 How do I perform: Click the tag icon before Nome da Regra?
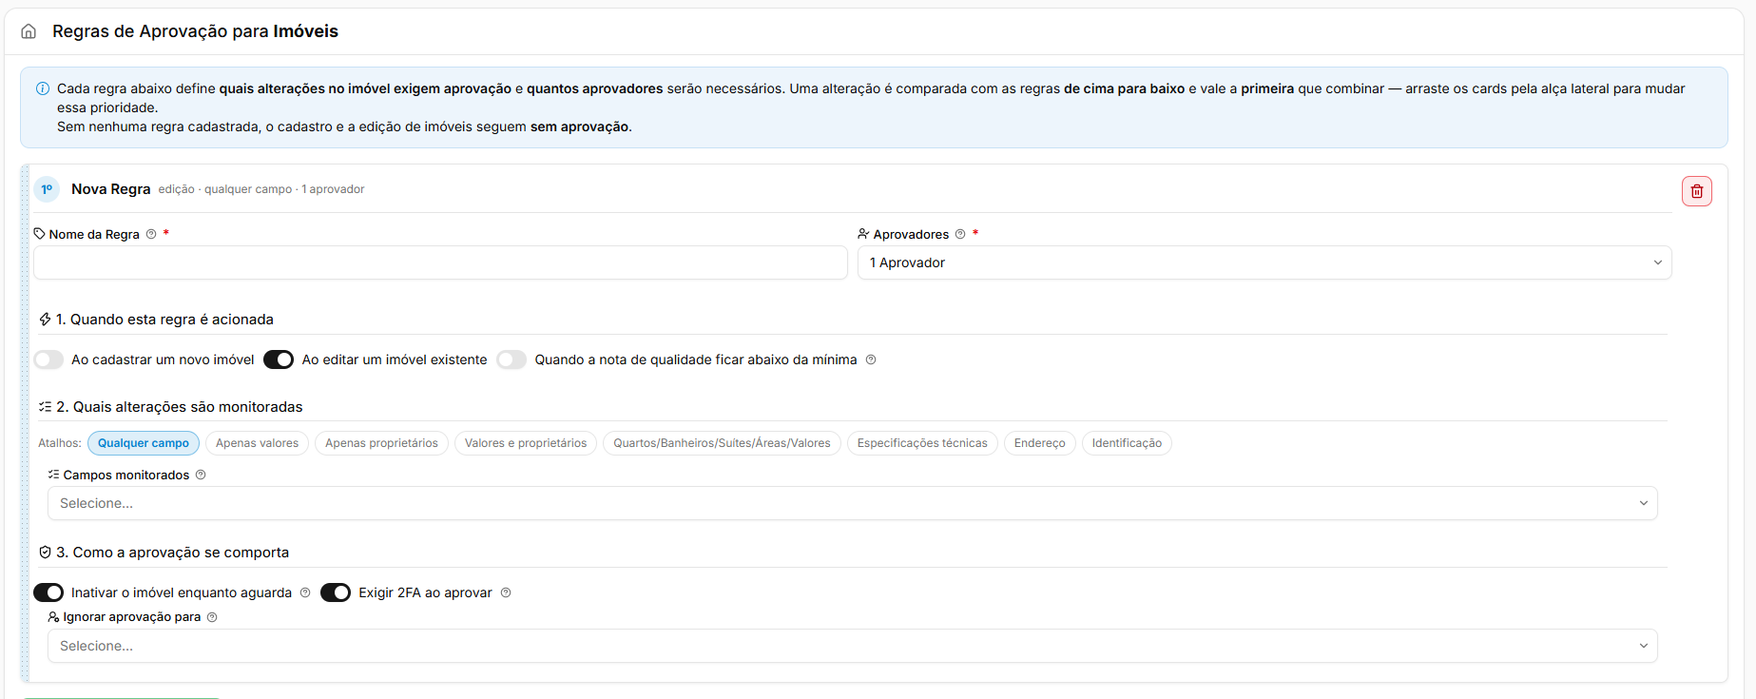pyautogui.click(x=40, y=234)
